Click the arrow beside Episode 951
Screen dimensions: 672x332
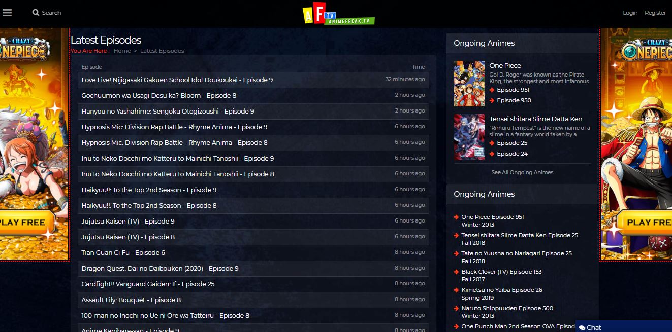pyautogui.click(x=492, y=90)
